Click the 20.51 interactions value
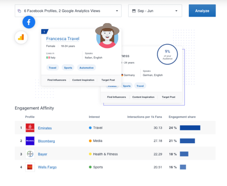 [158, 167]
